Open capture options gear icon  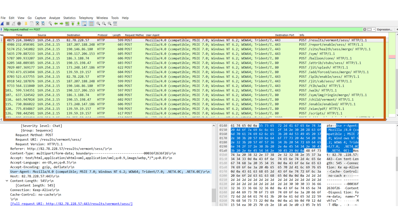pyautogui.click(x=19, y=24)
